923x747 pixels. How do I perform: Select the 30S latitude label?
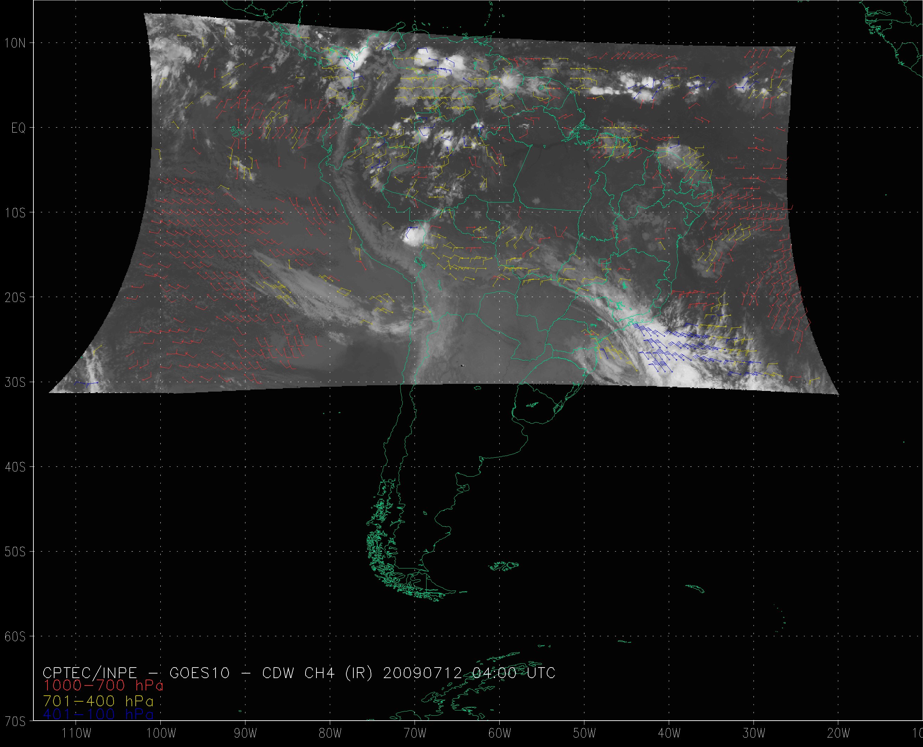click(x=15, y=382)
